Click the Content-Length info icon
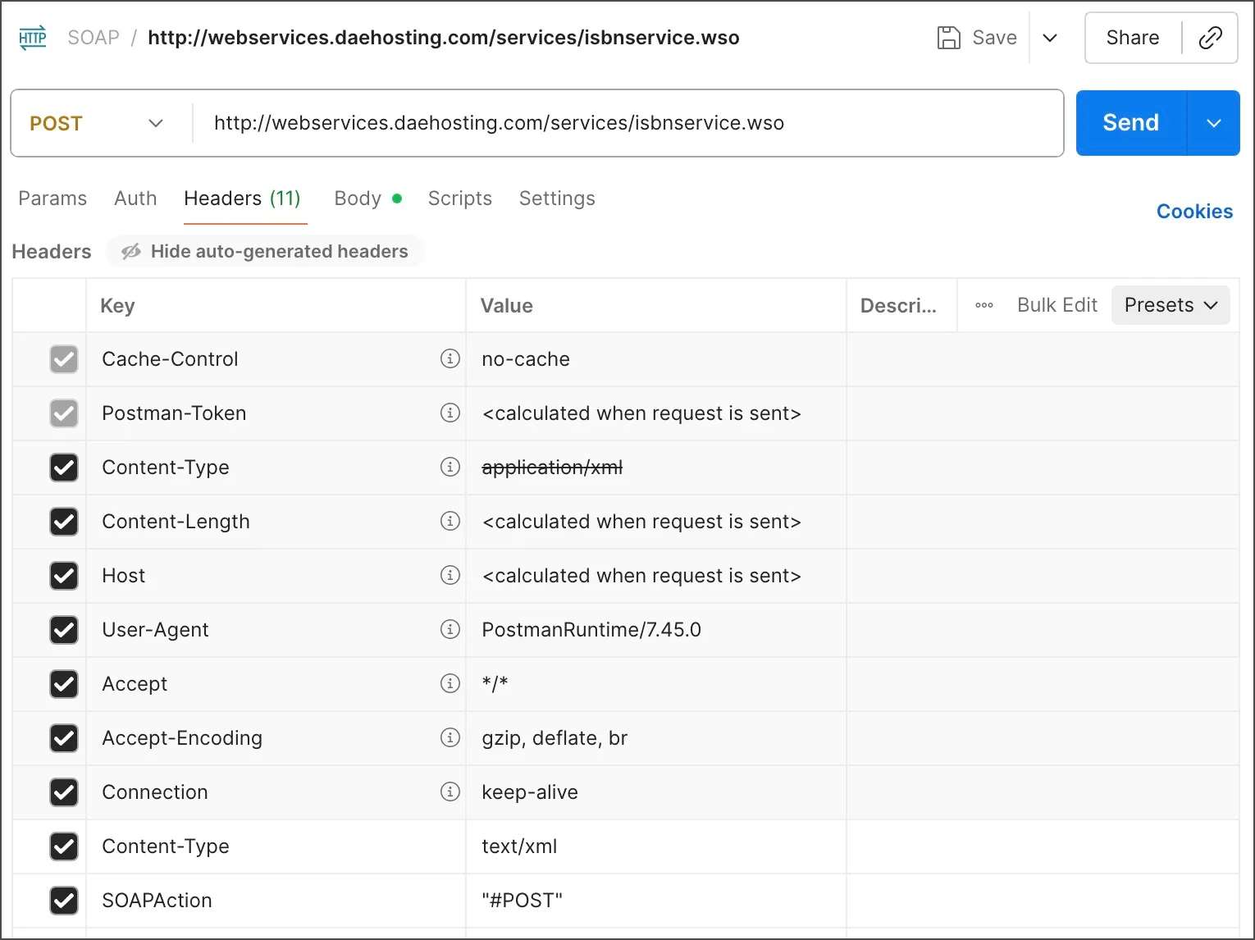The image size is (1255, 940). [x=450, y=521]
